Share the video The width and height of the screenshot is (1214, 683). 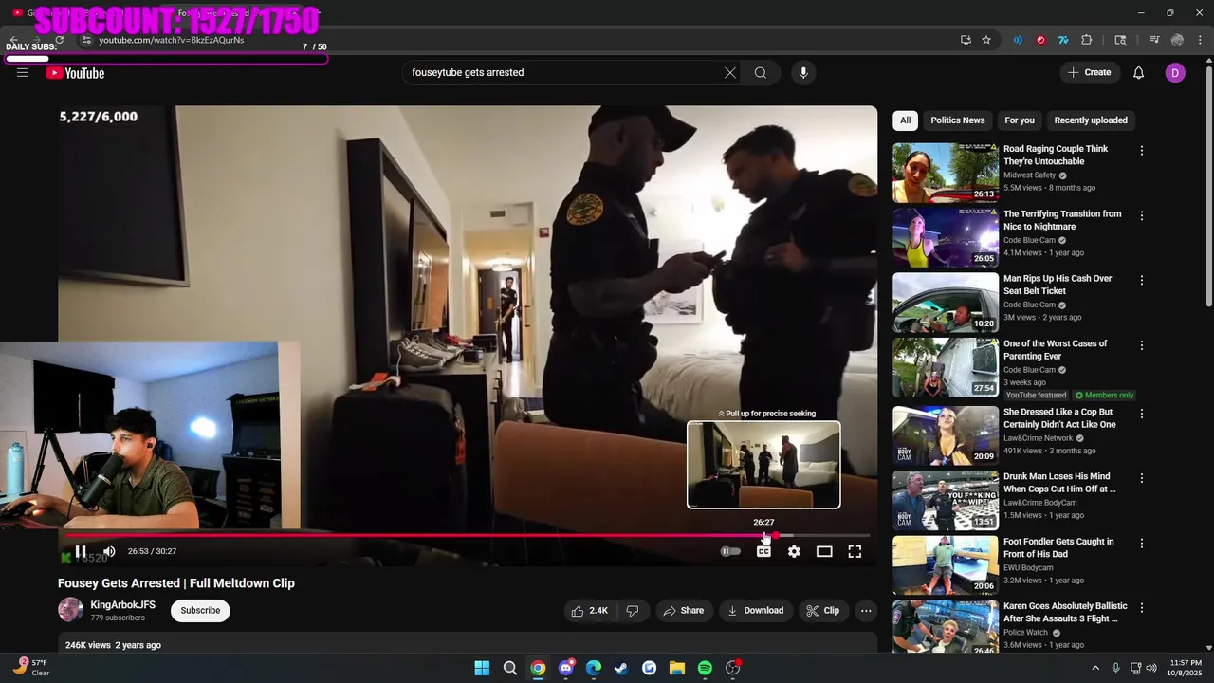coord(683,611)
